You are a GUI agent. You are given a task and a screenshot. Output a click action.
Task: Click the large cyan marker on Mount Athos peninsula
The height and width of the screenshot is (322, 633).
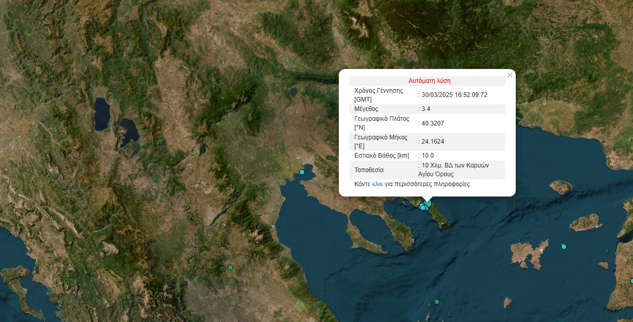[x=428, y=204]
